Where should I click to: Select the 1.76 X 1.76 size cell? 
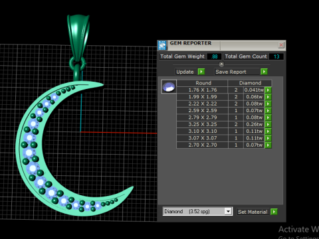202,90
